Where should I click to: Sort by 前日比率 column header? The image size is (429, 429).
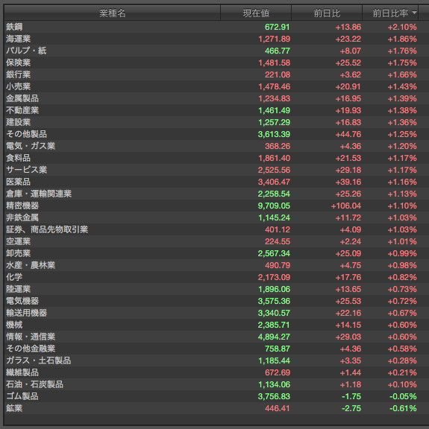tap(390, 13)
